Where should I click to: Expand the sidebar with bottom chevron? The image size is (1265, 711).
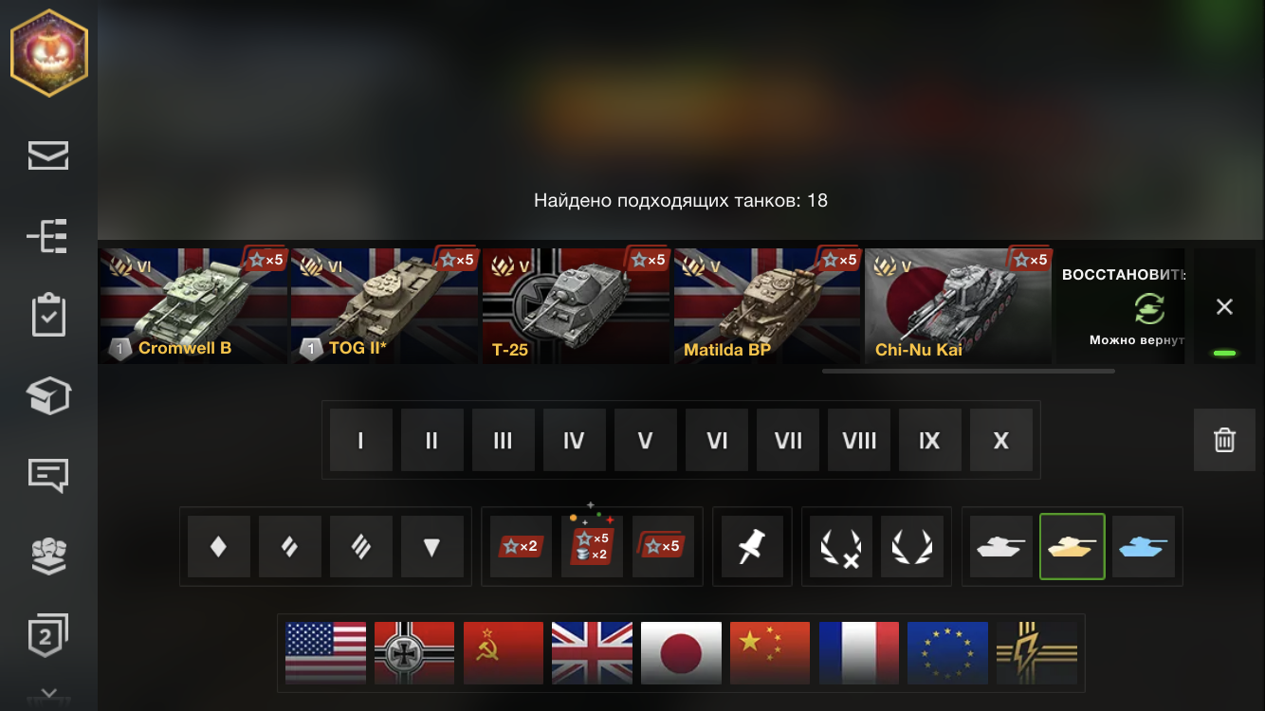point(48,695)
